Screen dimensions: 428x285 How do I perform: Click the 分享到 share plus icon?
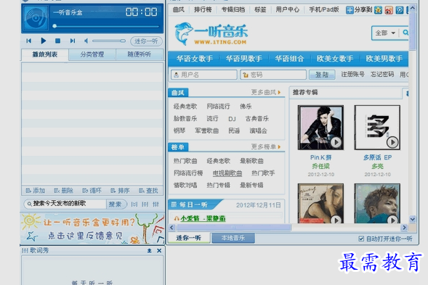(x=350, y=10)
